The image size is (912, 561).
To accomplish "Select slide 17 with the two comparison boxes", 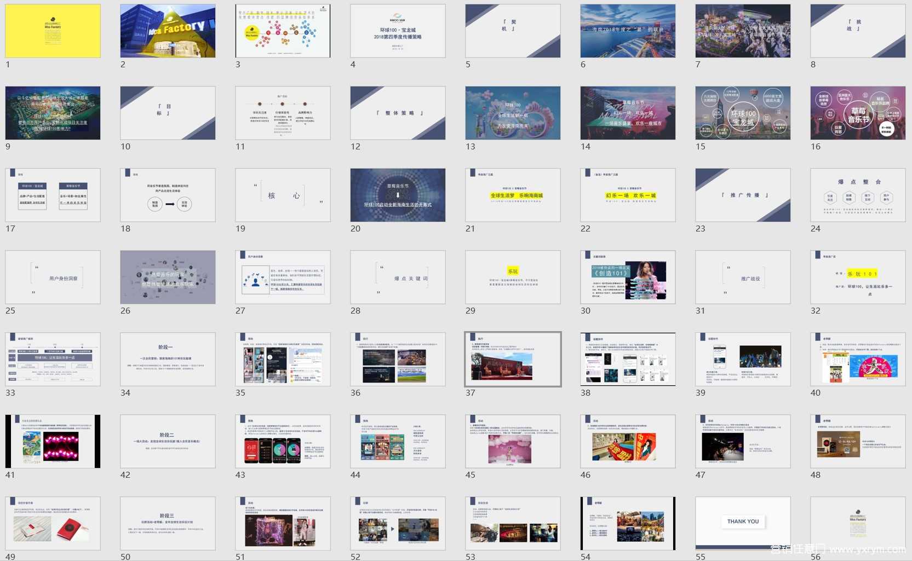I will (53, 195).
